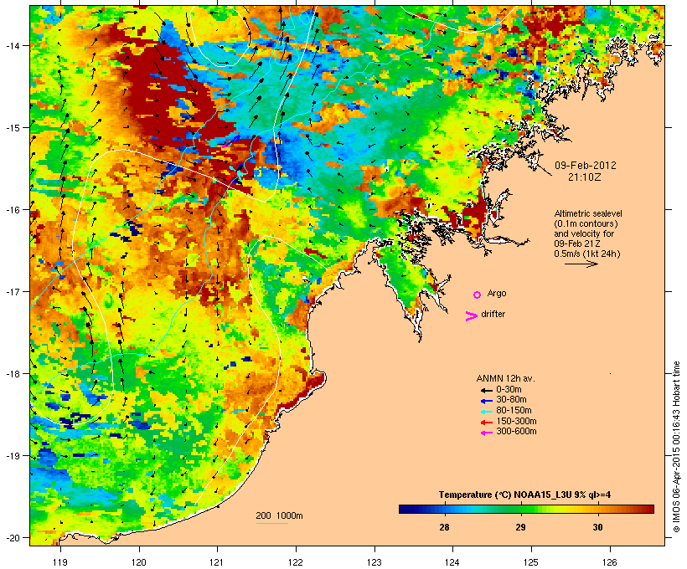
Task: Click the 30-80m depth label
Action: coord(511,400)
